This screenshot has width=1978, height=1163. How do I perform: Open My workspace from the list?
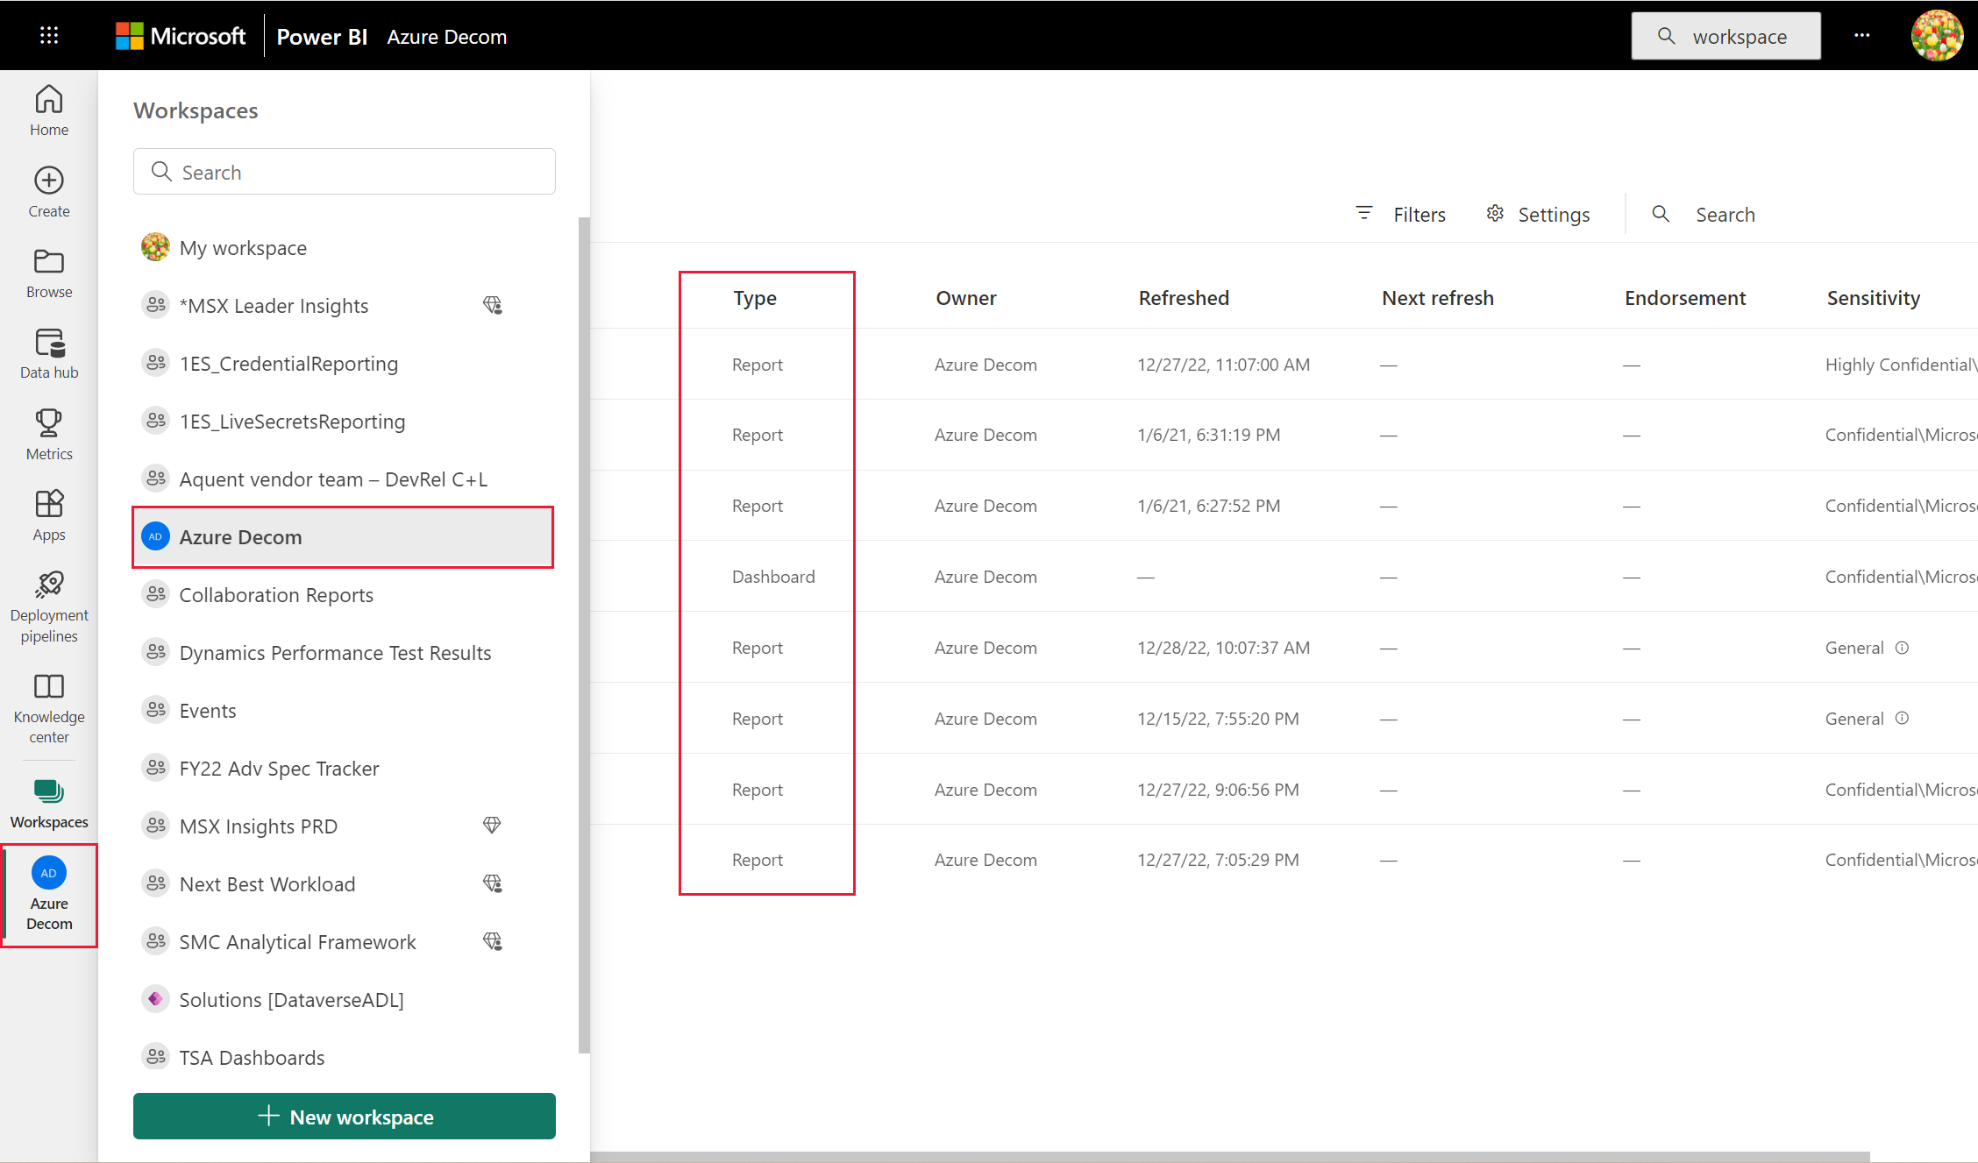(x=244, y=248)
